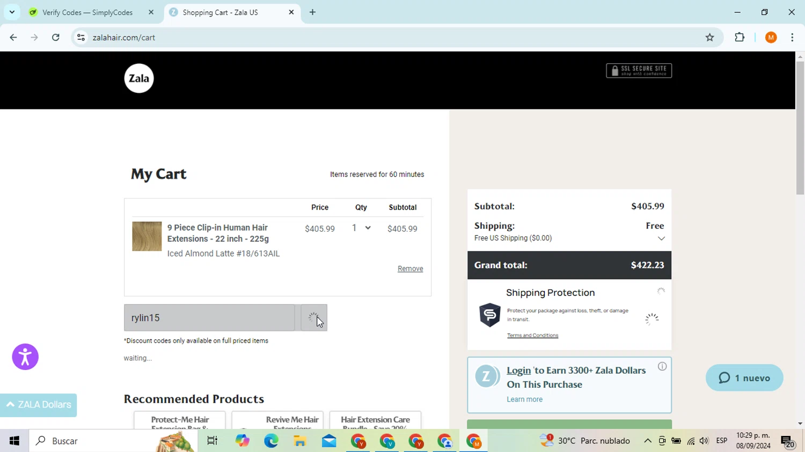Open the weather widget showing 30°C
Viewport: 805px width, 452px height.
[x=585, y=441]
